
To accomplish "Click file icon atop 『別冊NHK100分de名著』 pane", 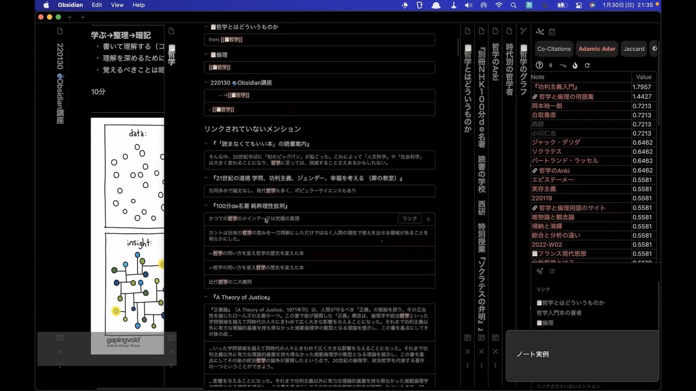I will coord(481,31).
